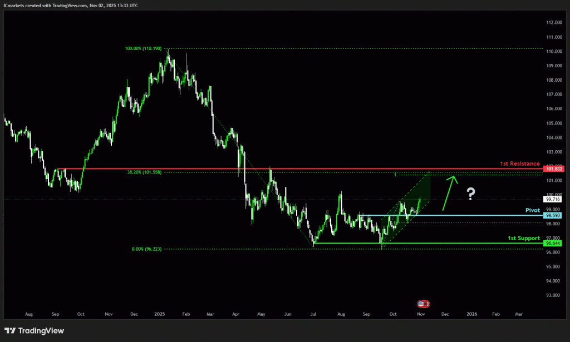Click 2025 on the time axis
The height and width of the screenshot is (342, 570).
[159, 314]
